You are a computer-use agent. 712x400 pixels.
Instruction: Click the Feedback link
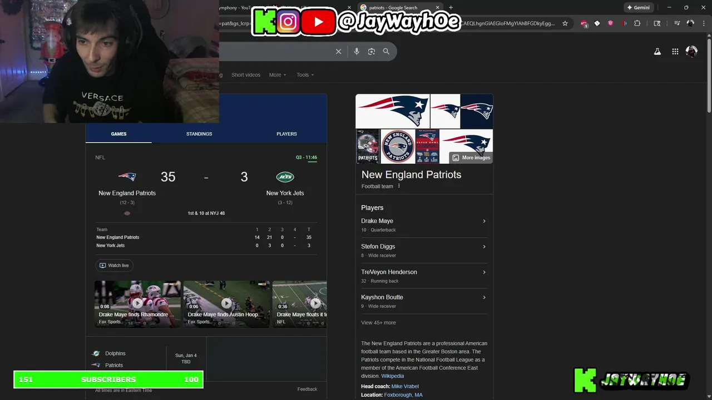(307, 389)
